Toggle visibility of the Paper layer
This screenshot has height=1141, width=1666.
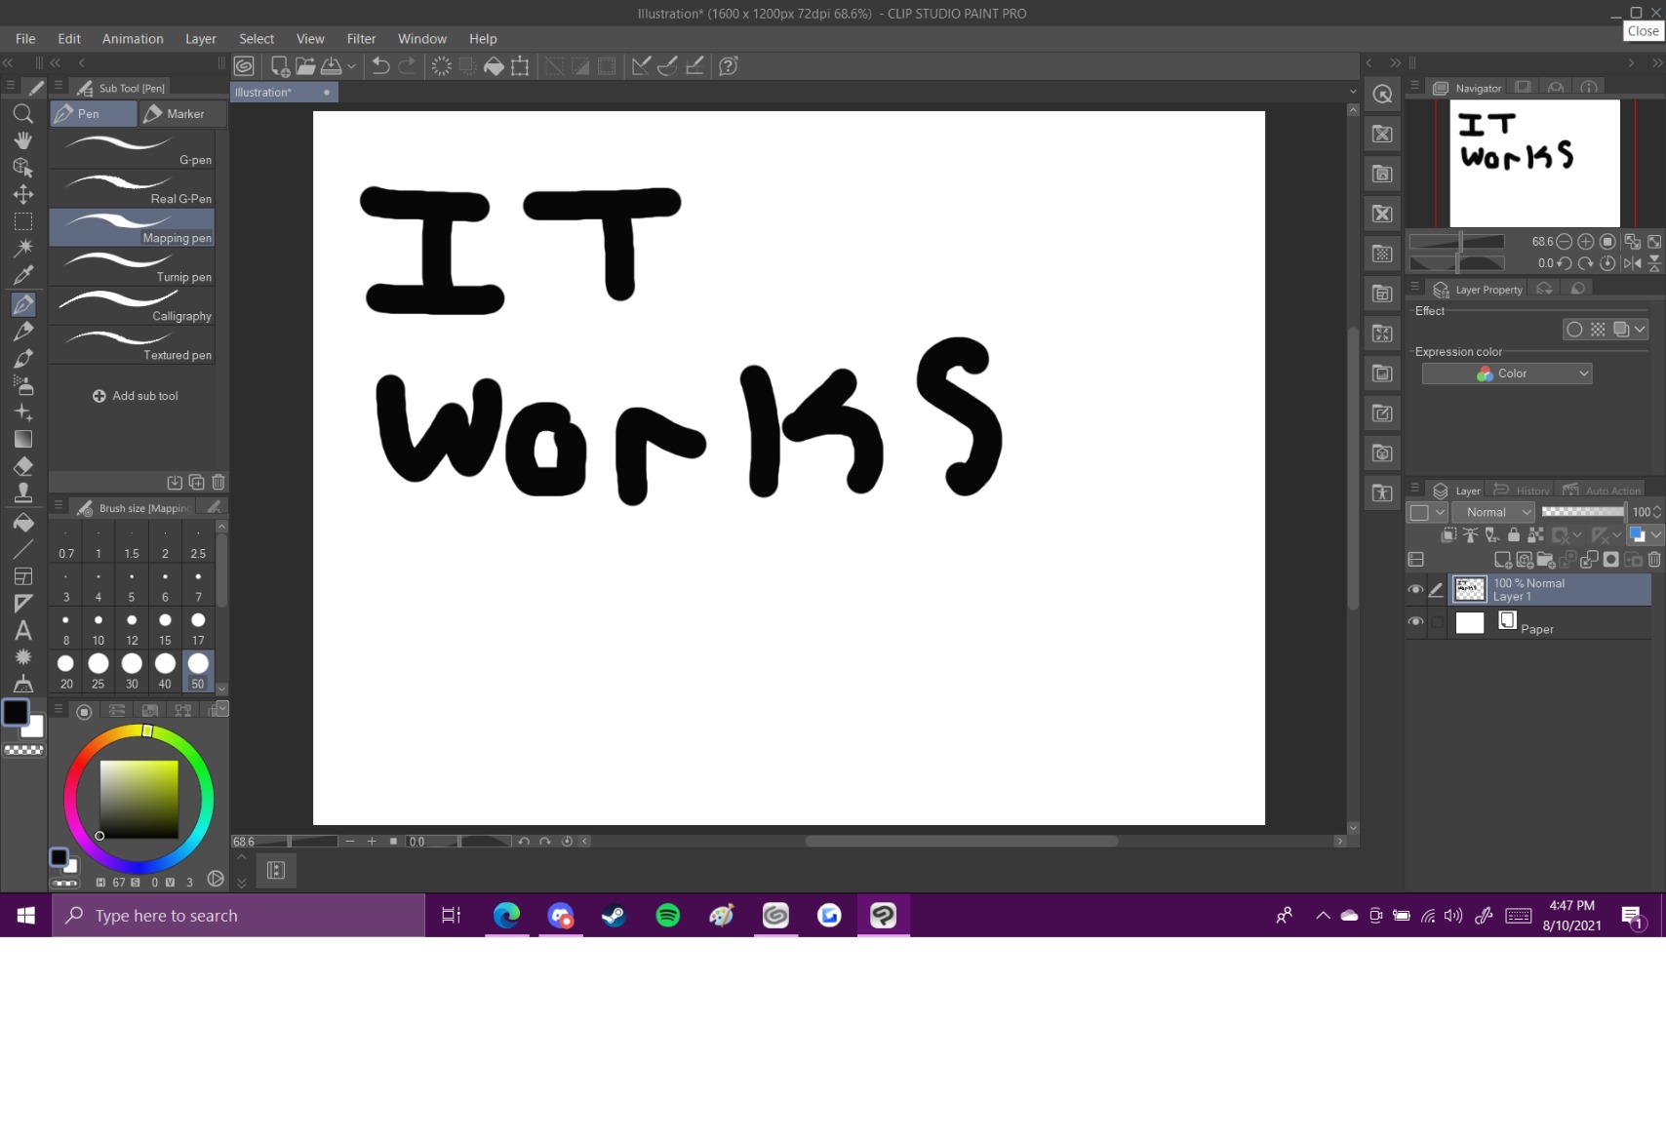point(1415,622)
